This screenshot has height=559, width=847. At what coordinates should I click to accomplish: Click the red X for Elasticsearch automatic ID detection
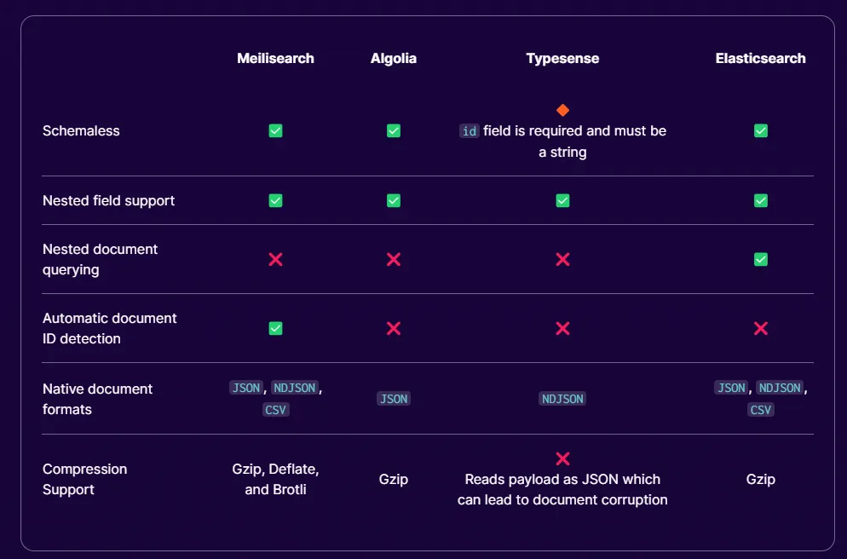click(761, 328)
